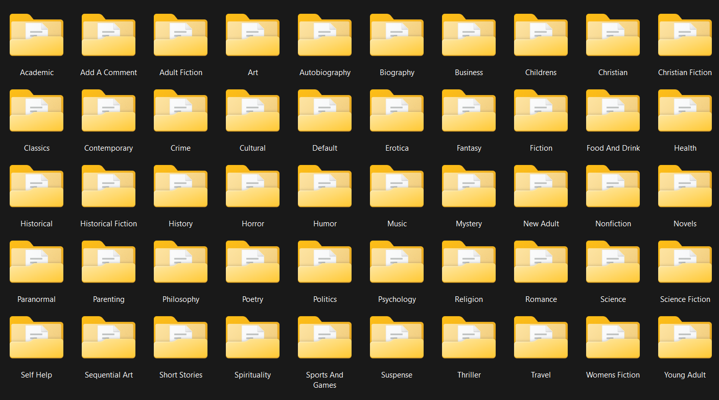Select the Womens Fiction folder

tap(613, 338)
